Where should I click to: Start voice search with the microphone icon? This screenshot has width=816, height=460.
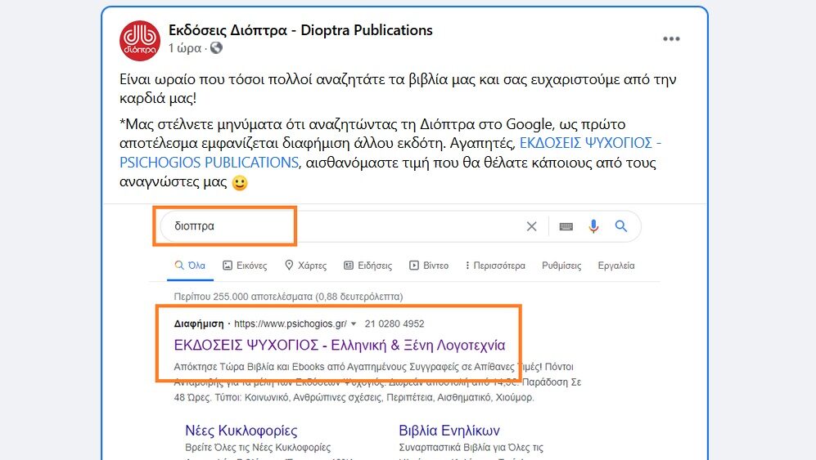[593, 226]
